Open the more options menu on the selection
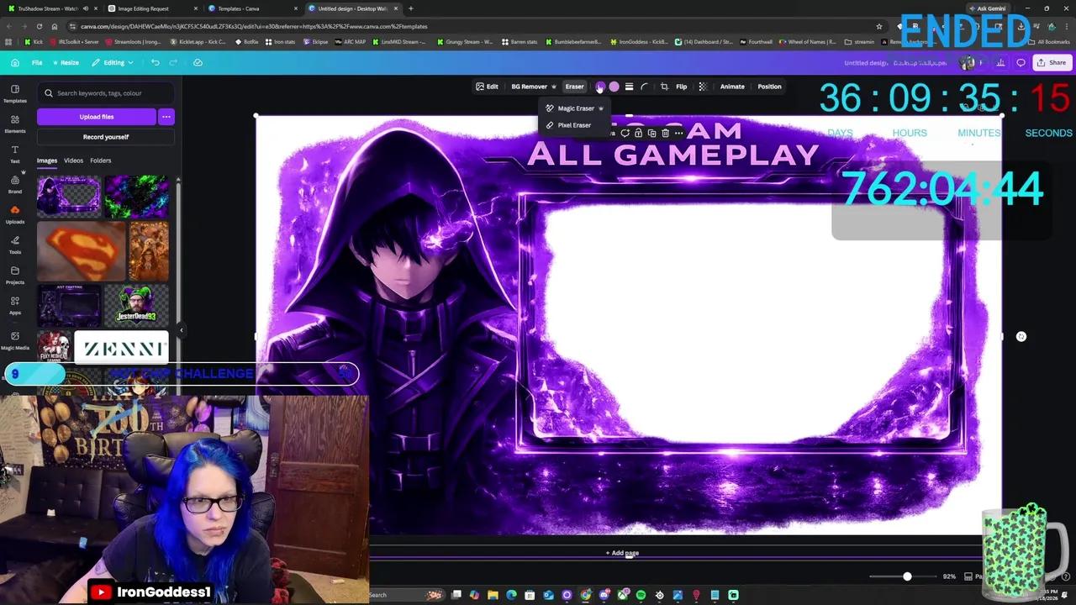Viewport: 1076px width, 605px height. (679, 133)
